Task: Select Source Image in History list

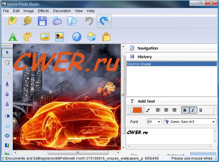Action: tap(139, 64)
